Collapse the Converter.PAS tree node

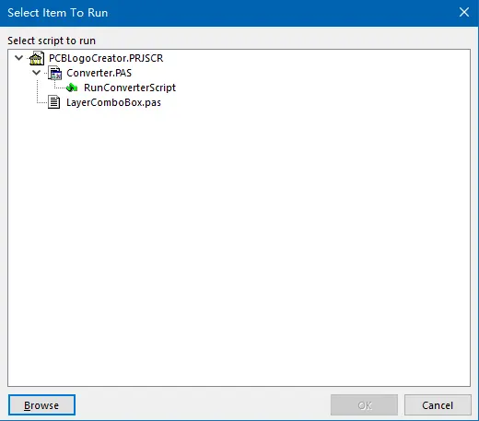coord(37,73)
